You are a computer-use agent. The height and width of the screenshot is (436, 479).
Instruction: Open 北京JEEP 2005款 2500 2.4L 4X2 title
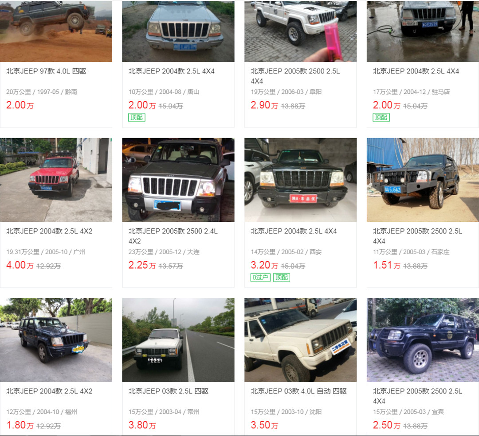pos(173,236)
